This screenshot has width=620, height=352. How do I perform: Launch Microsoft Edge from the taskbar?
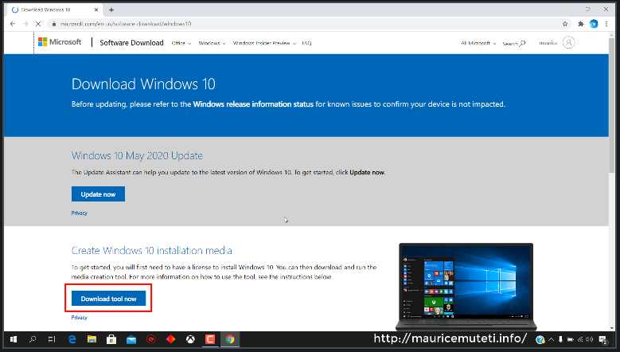pos(72,339)
